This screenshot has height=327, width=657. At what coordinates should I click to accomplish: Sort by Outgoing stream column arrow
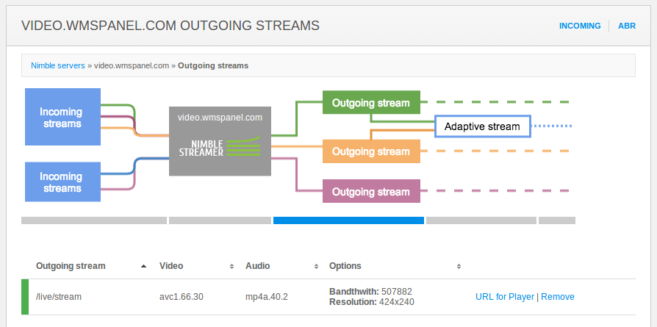pos(144,266)
